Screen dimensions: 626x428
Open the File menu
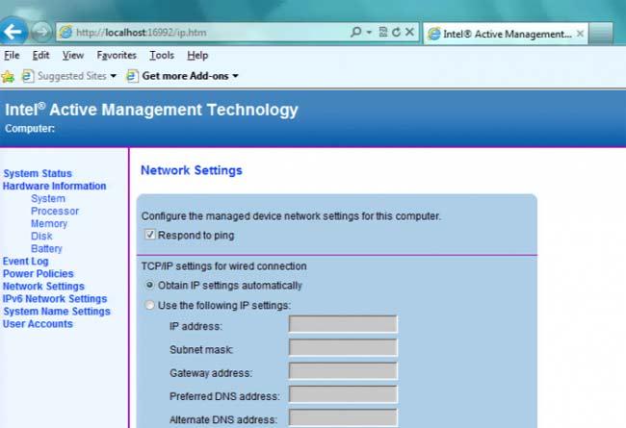tap(12, 56)
